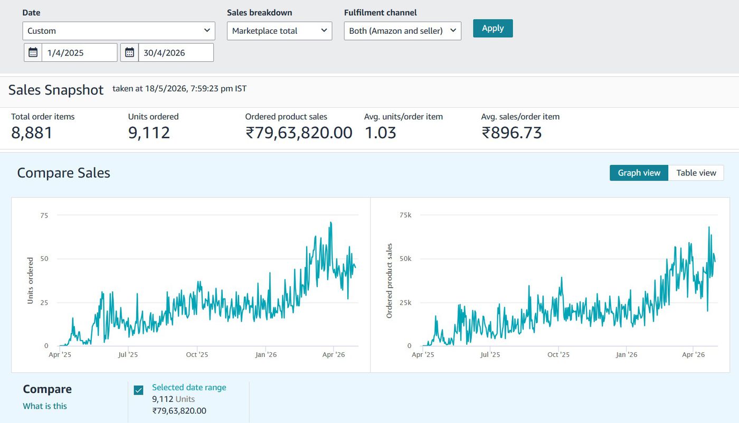739x423 pixels.
Task: Click the start date field 1/4/2025
Action: 79,53
